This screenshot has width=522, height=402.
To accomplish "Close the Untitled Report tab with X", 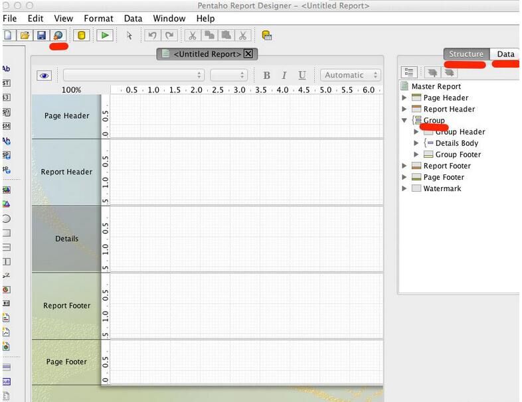I will 248,54.
